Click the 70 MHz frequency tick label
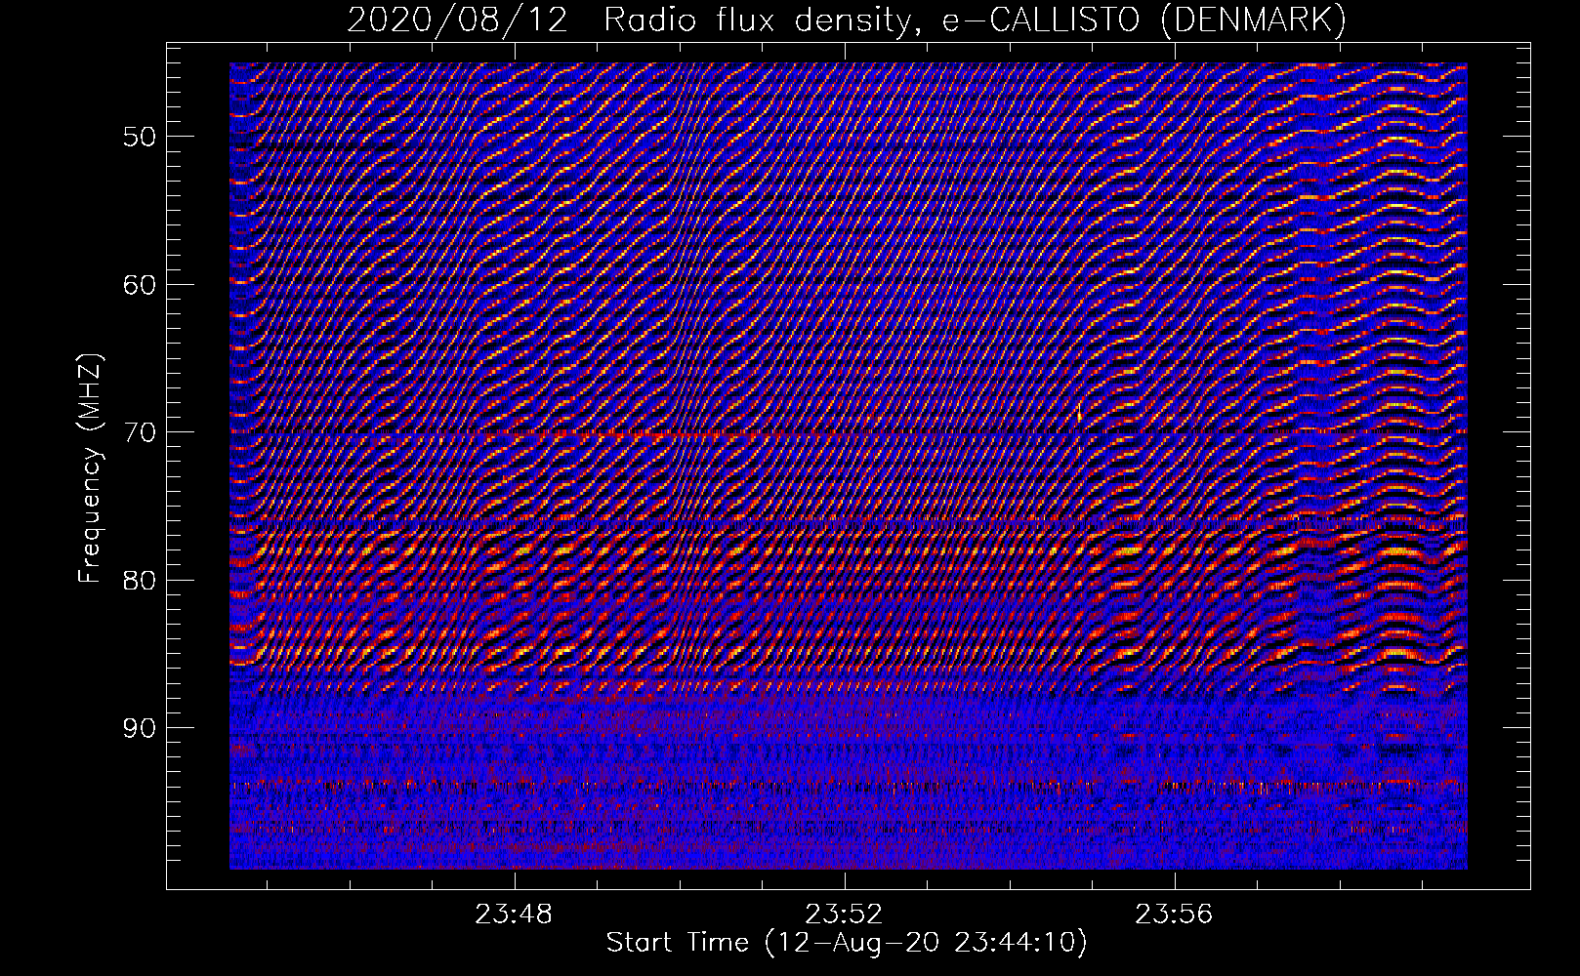This screenshot has width=1580, height=976. [x=139, y=432]
